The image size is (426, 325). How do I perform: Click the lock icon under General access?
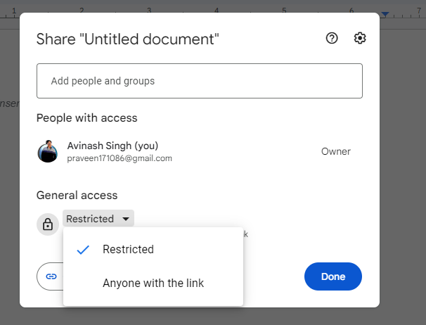(48, 224)
